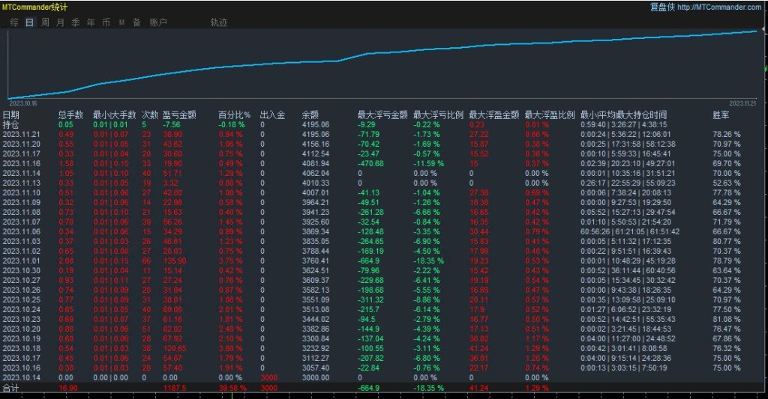
Task: Switch to the 综 summary tab
Action: coord(14,22)
